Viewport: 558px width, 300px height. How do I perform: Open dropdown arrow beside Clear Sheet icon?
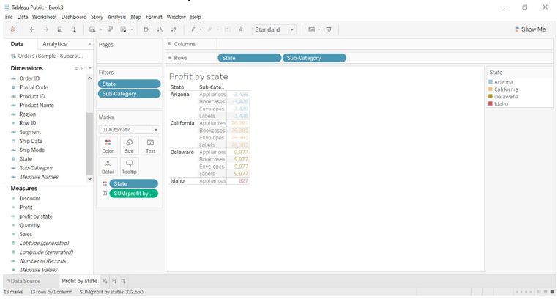tap(132, 29)
